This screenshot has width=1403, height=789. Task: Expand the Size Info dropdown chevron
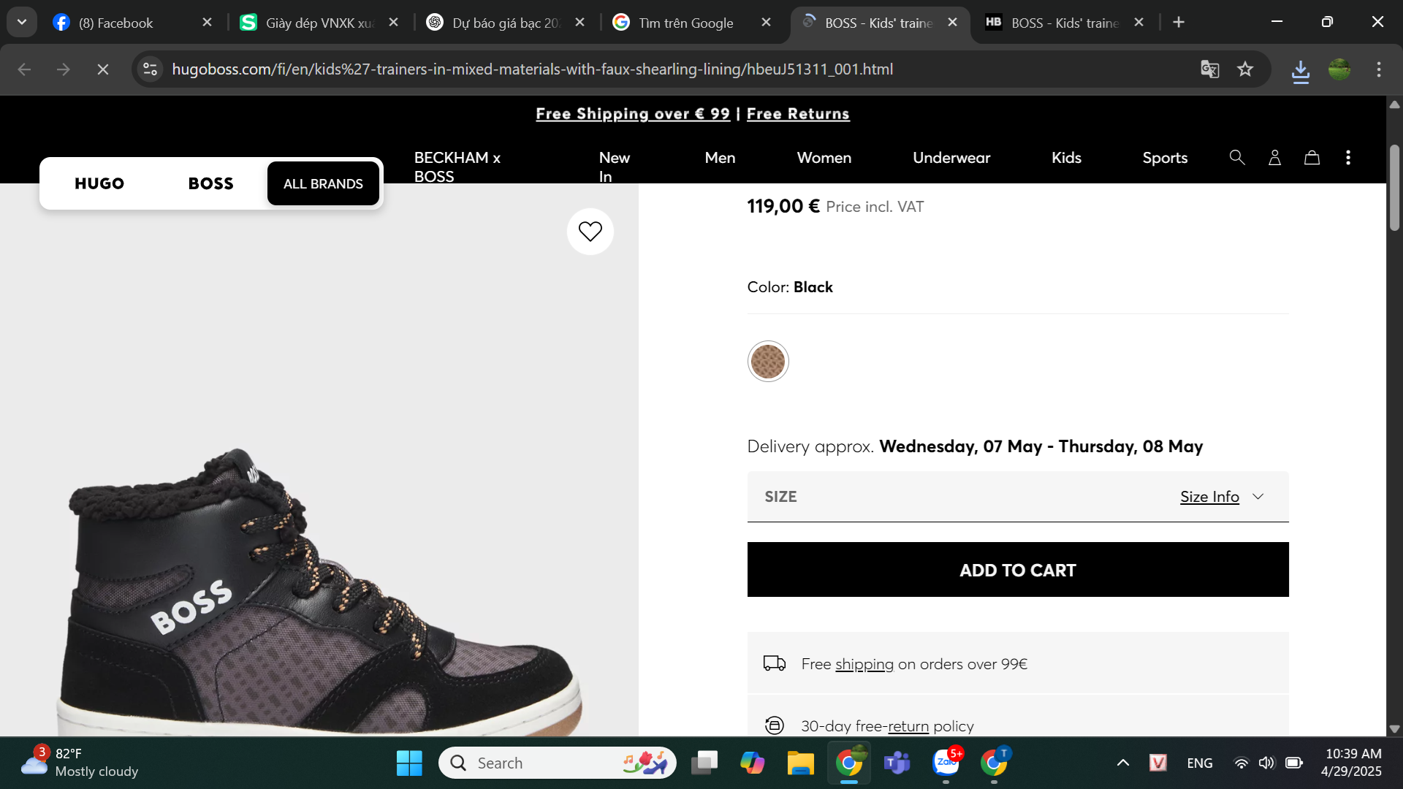pos(1258,497)
